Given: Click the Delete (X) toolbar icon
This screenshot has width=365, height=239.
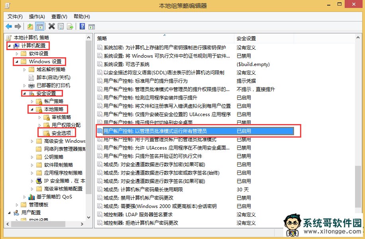Looking at the screenshot, I should 51,27.
